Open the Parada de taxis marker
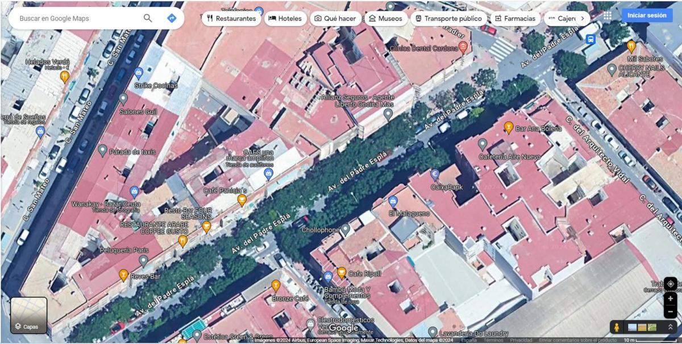 point(102,151)
